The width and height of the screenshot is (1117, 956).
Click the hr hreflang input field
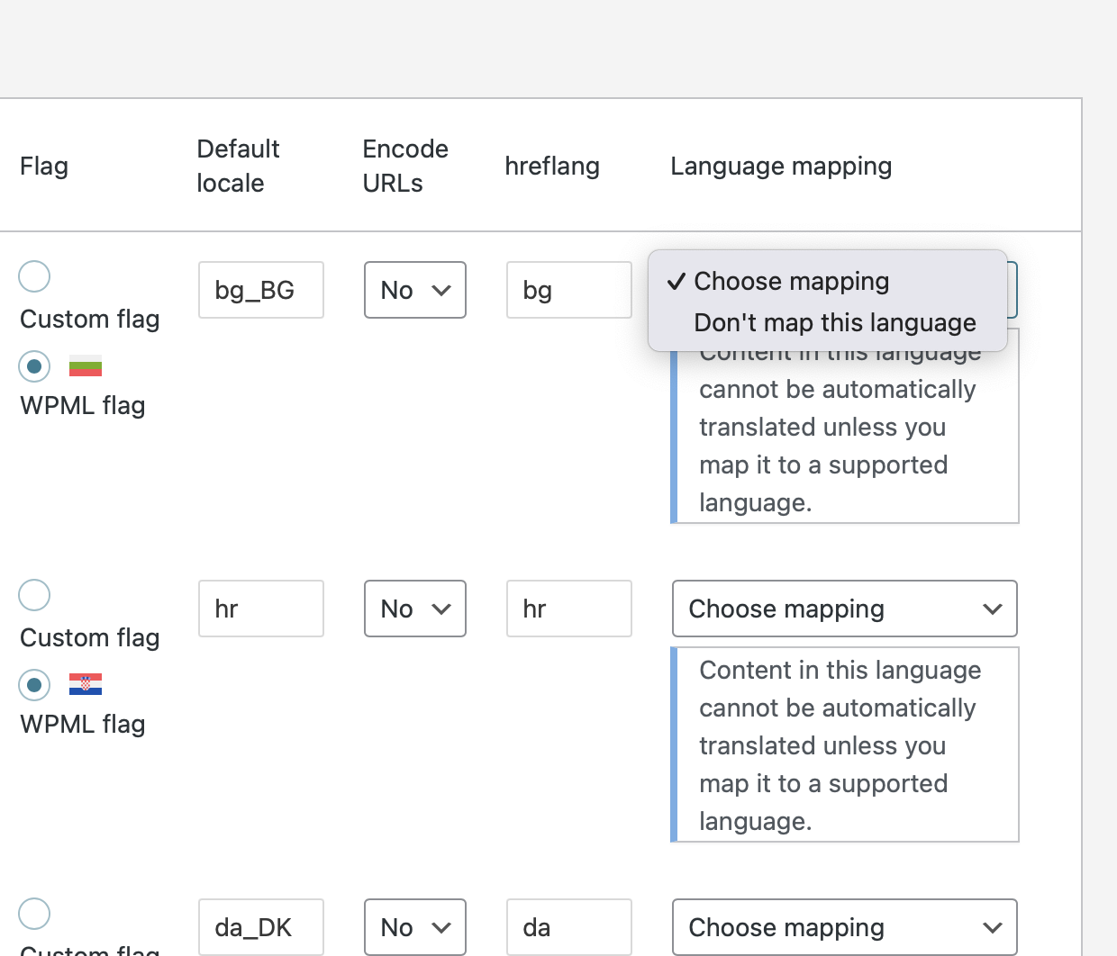568,609
